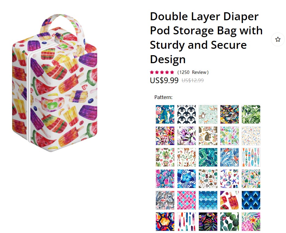Click the star favorite icon
This screenshot has height=233, width=286.
(x=278, y=39)
